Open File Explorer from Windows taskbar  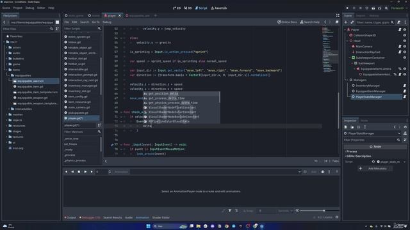[x=199, y=226]
